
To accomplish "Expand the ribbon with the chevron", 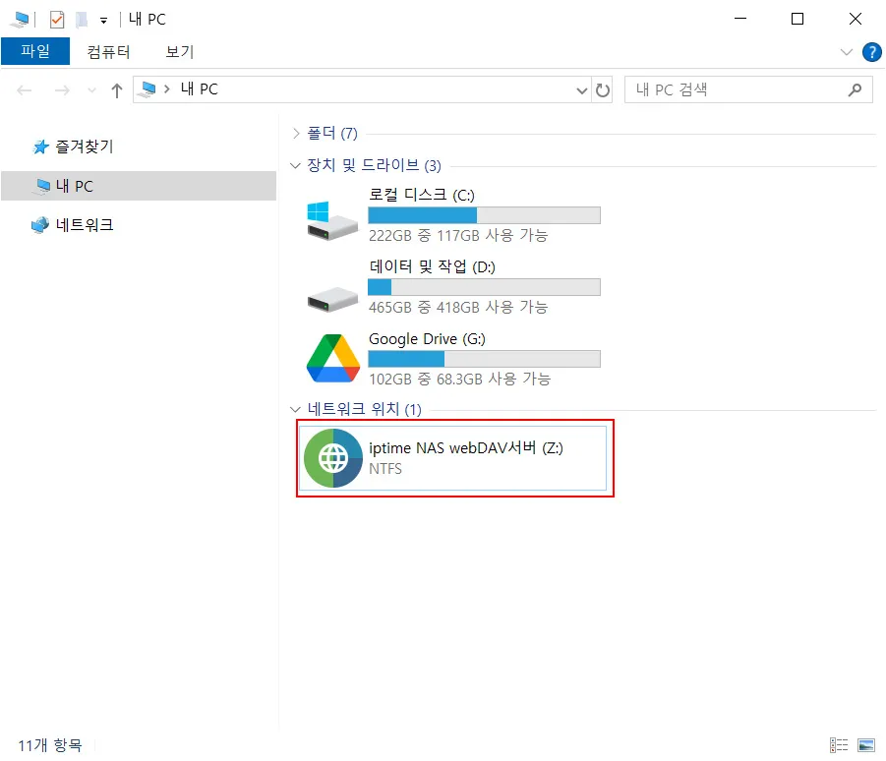I will (x=846, y=52).
